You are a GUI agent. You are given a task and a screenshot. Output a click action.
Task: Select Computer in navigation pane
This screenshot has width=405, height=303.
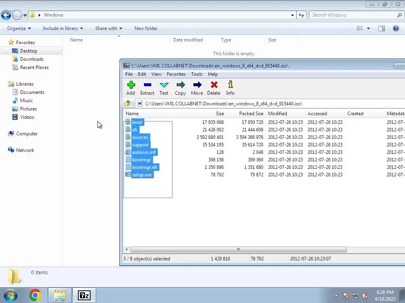click(27, 134)
